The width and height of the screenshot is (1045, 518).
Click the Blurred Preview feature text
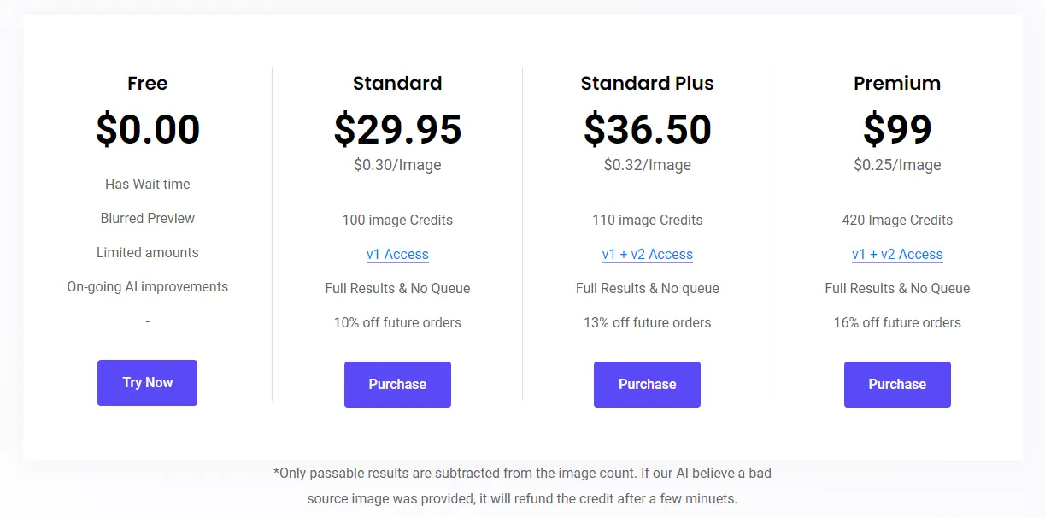click(x=147, y=218)
